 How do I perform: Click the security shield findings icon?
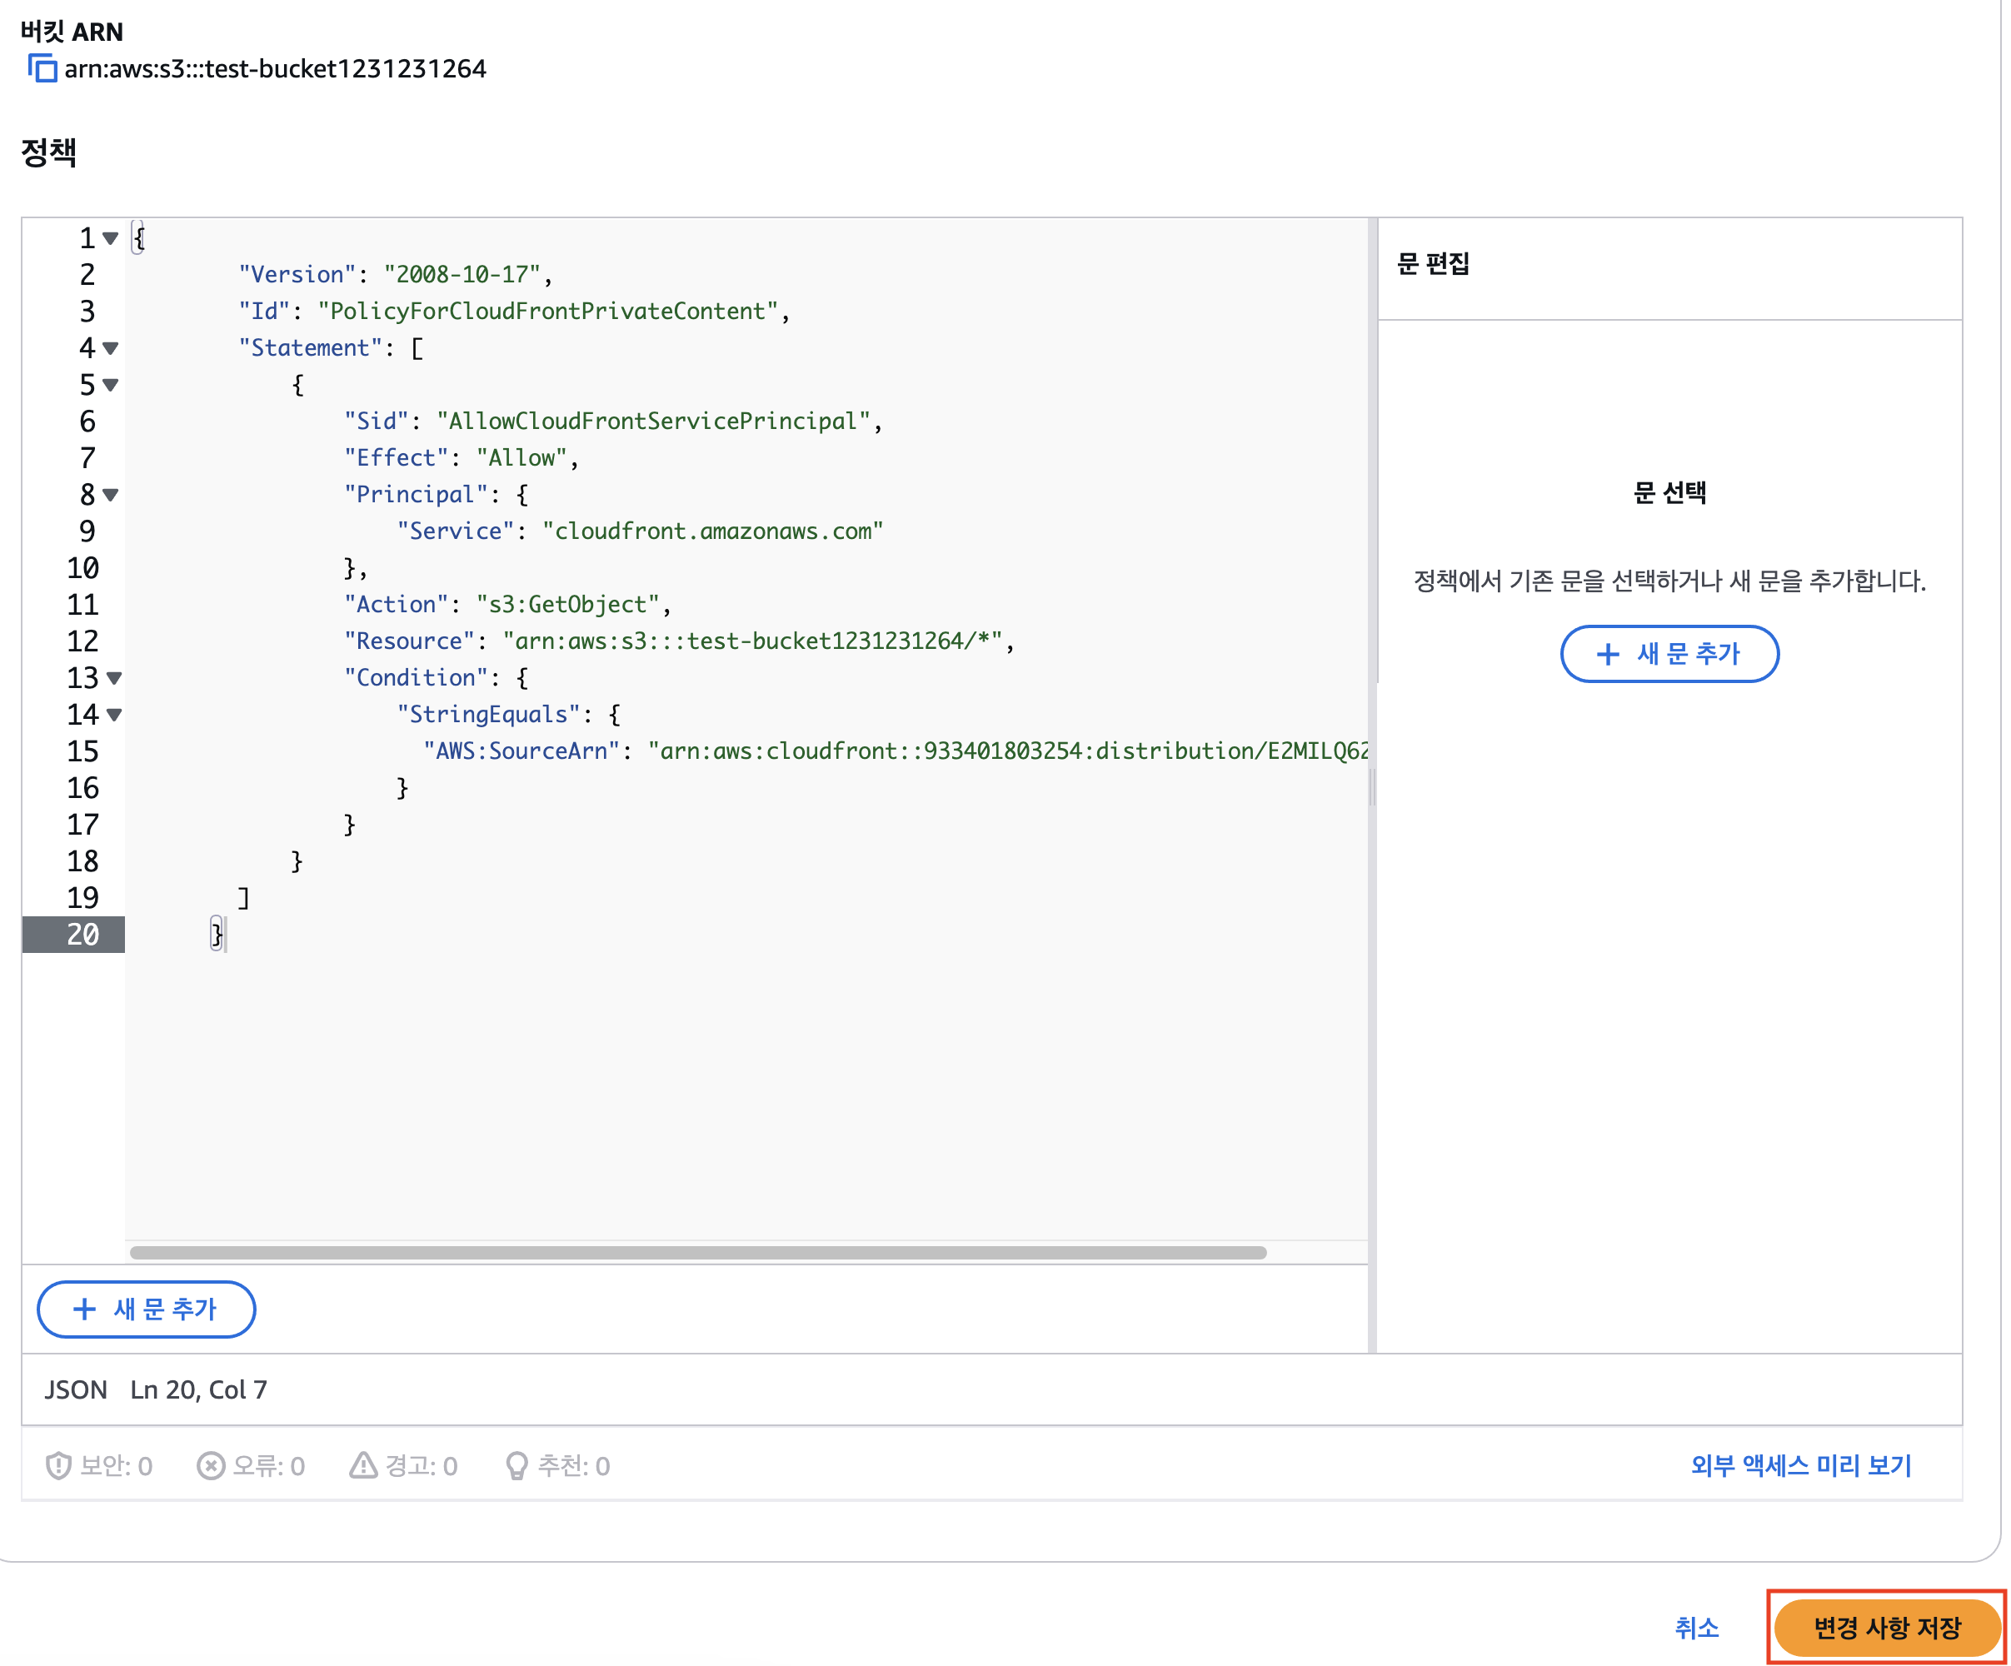(x=58, y=1465)
